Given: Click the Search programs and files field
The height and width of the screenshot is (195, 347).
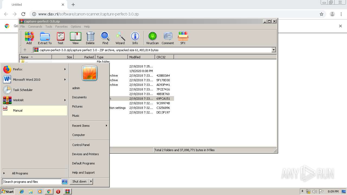Looking at the screenshot, I should pyautogui.click(x=32, y=182).
